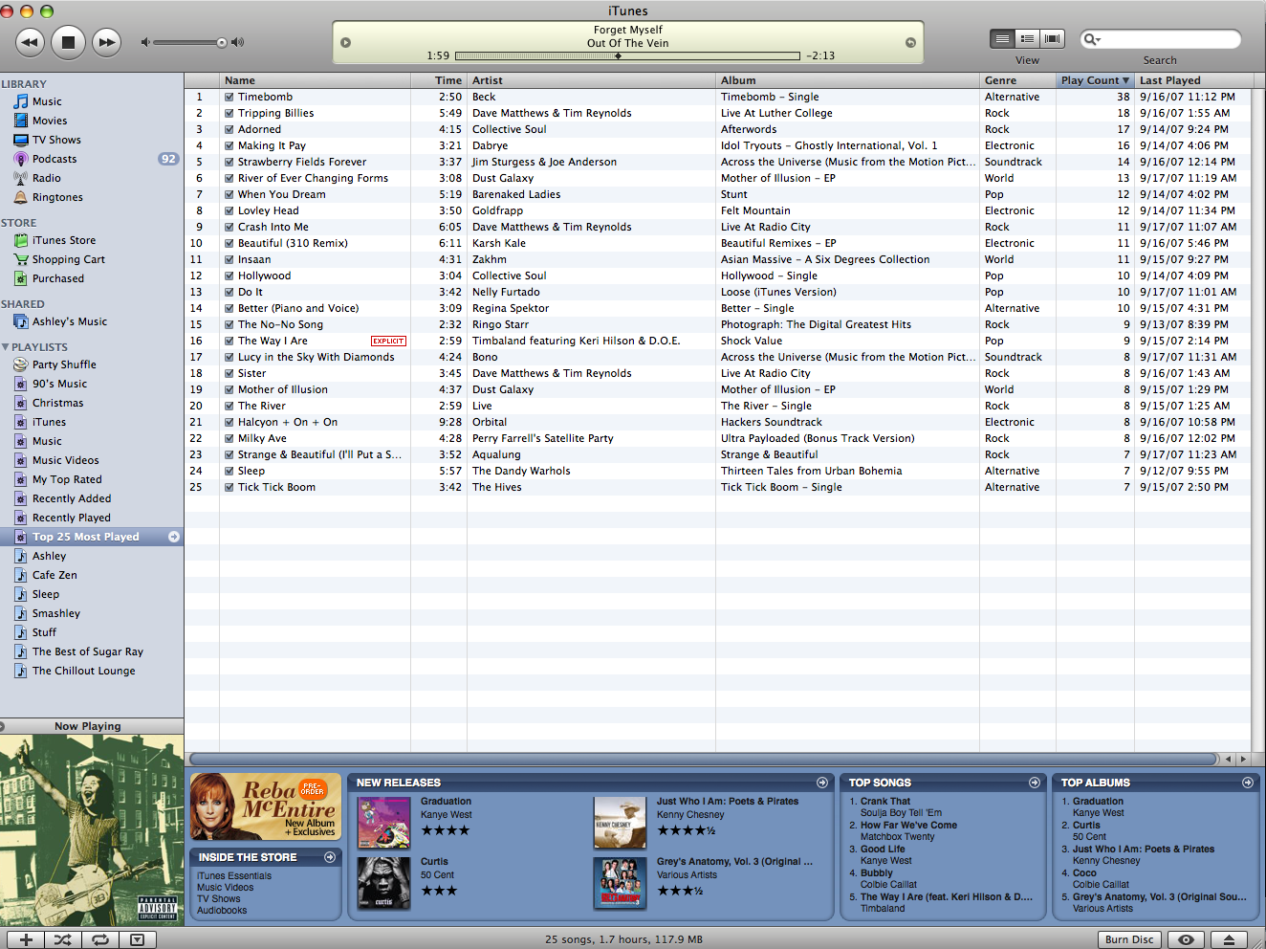
Task: Collapse the PLAYLISTS section triangle
Action: pos(6,347)
